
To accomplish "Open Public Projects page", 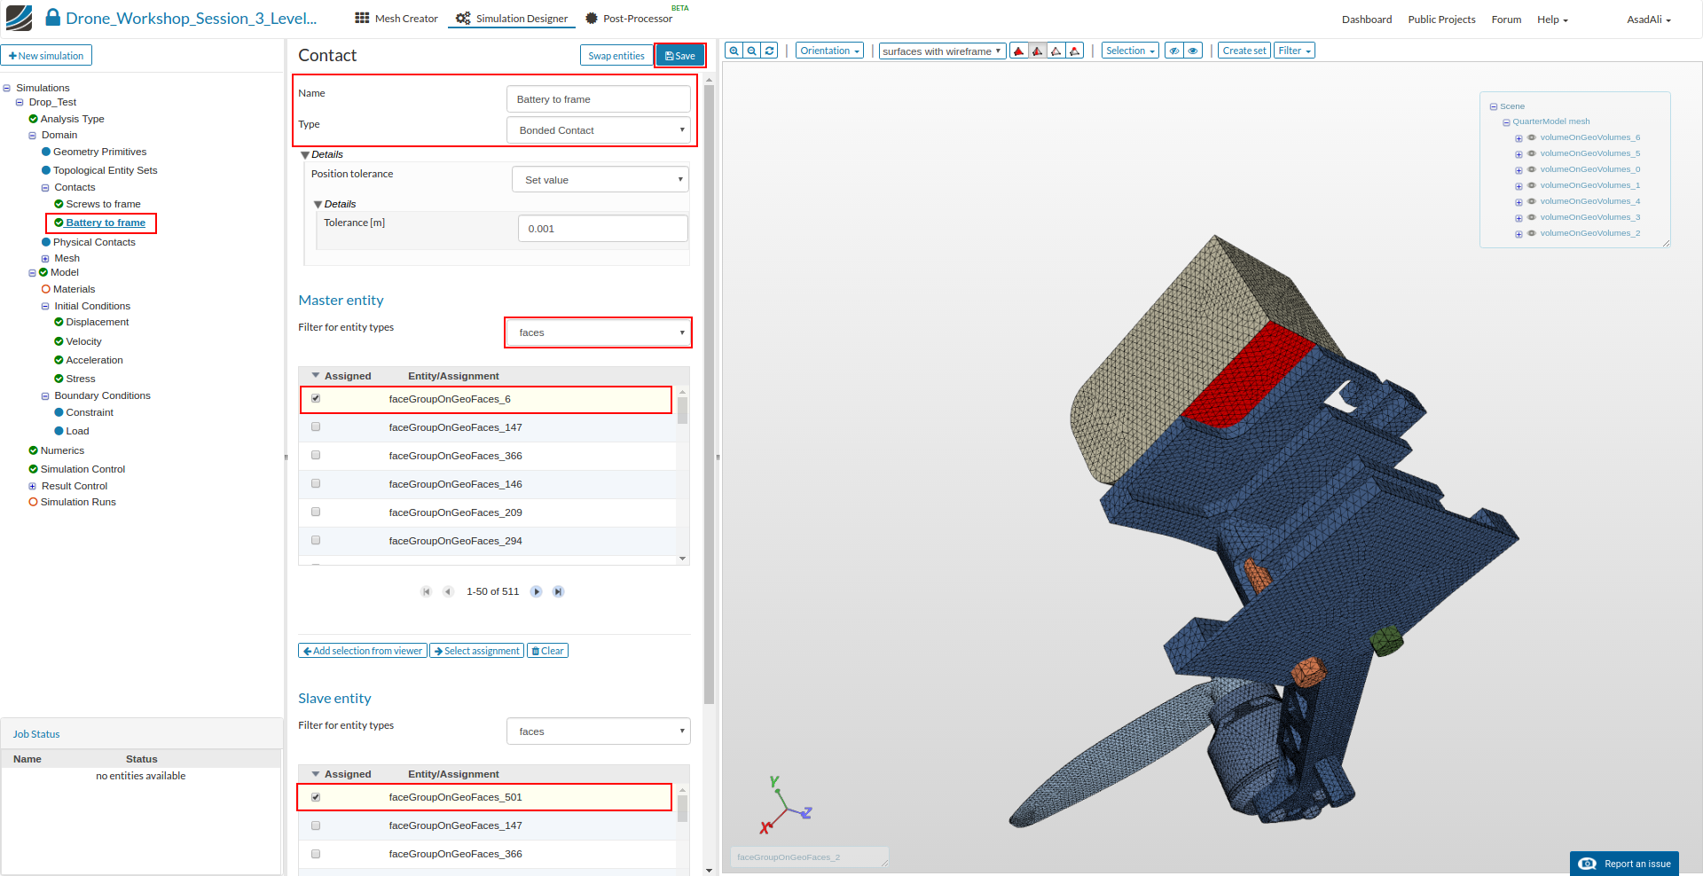I will coord(1441,20).
